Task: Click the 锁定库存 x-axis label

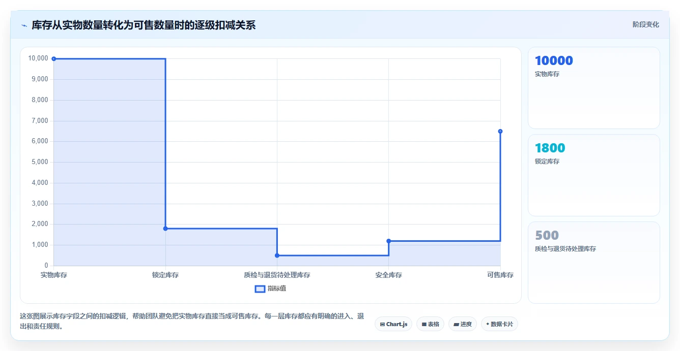Action: tap(165, 275)
